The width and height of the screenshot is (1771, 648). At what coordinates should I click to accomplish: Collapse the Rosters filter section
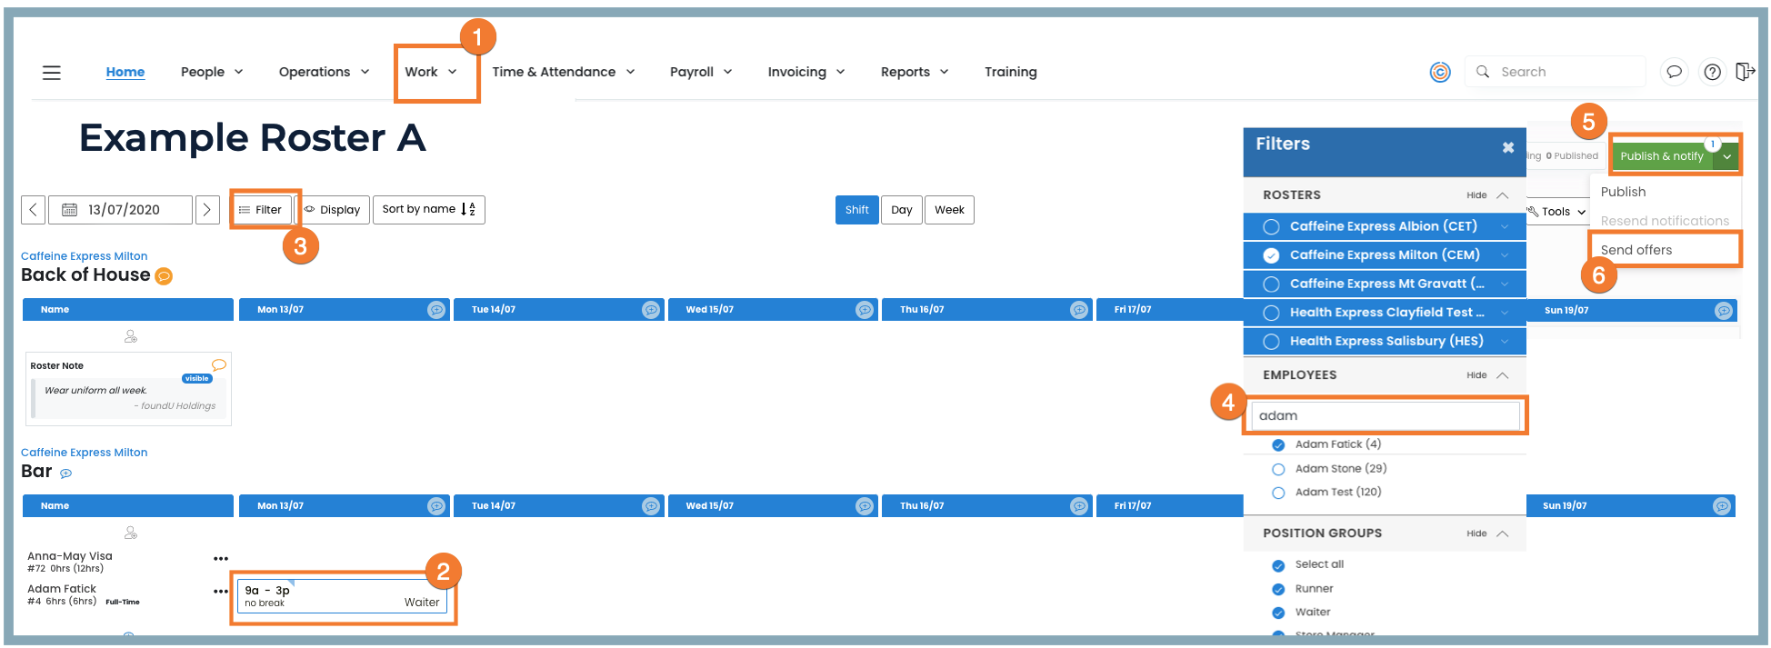[1487, 195]
